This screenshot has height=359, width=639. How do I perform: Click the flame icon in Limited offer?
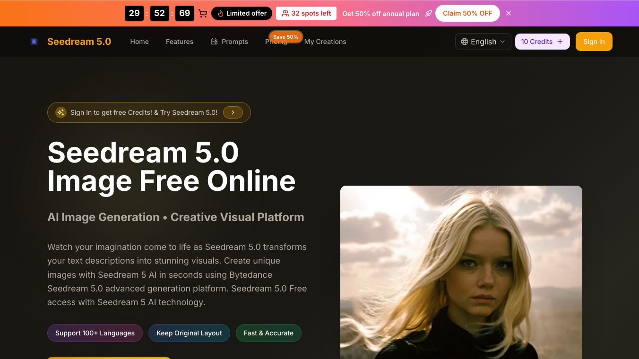220,13
